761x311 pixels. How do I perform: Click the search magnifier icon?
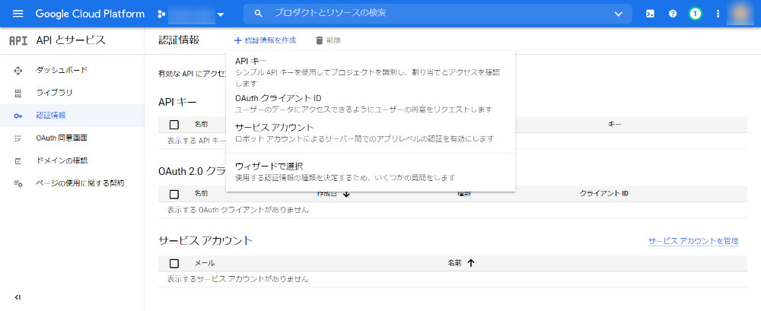259,14
